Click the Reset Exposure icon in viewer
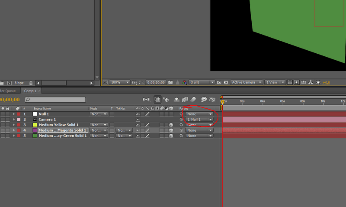The image size is (346, 207). 318,82
